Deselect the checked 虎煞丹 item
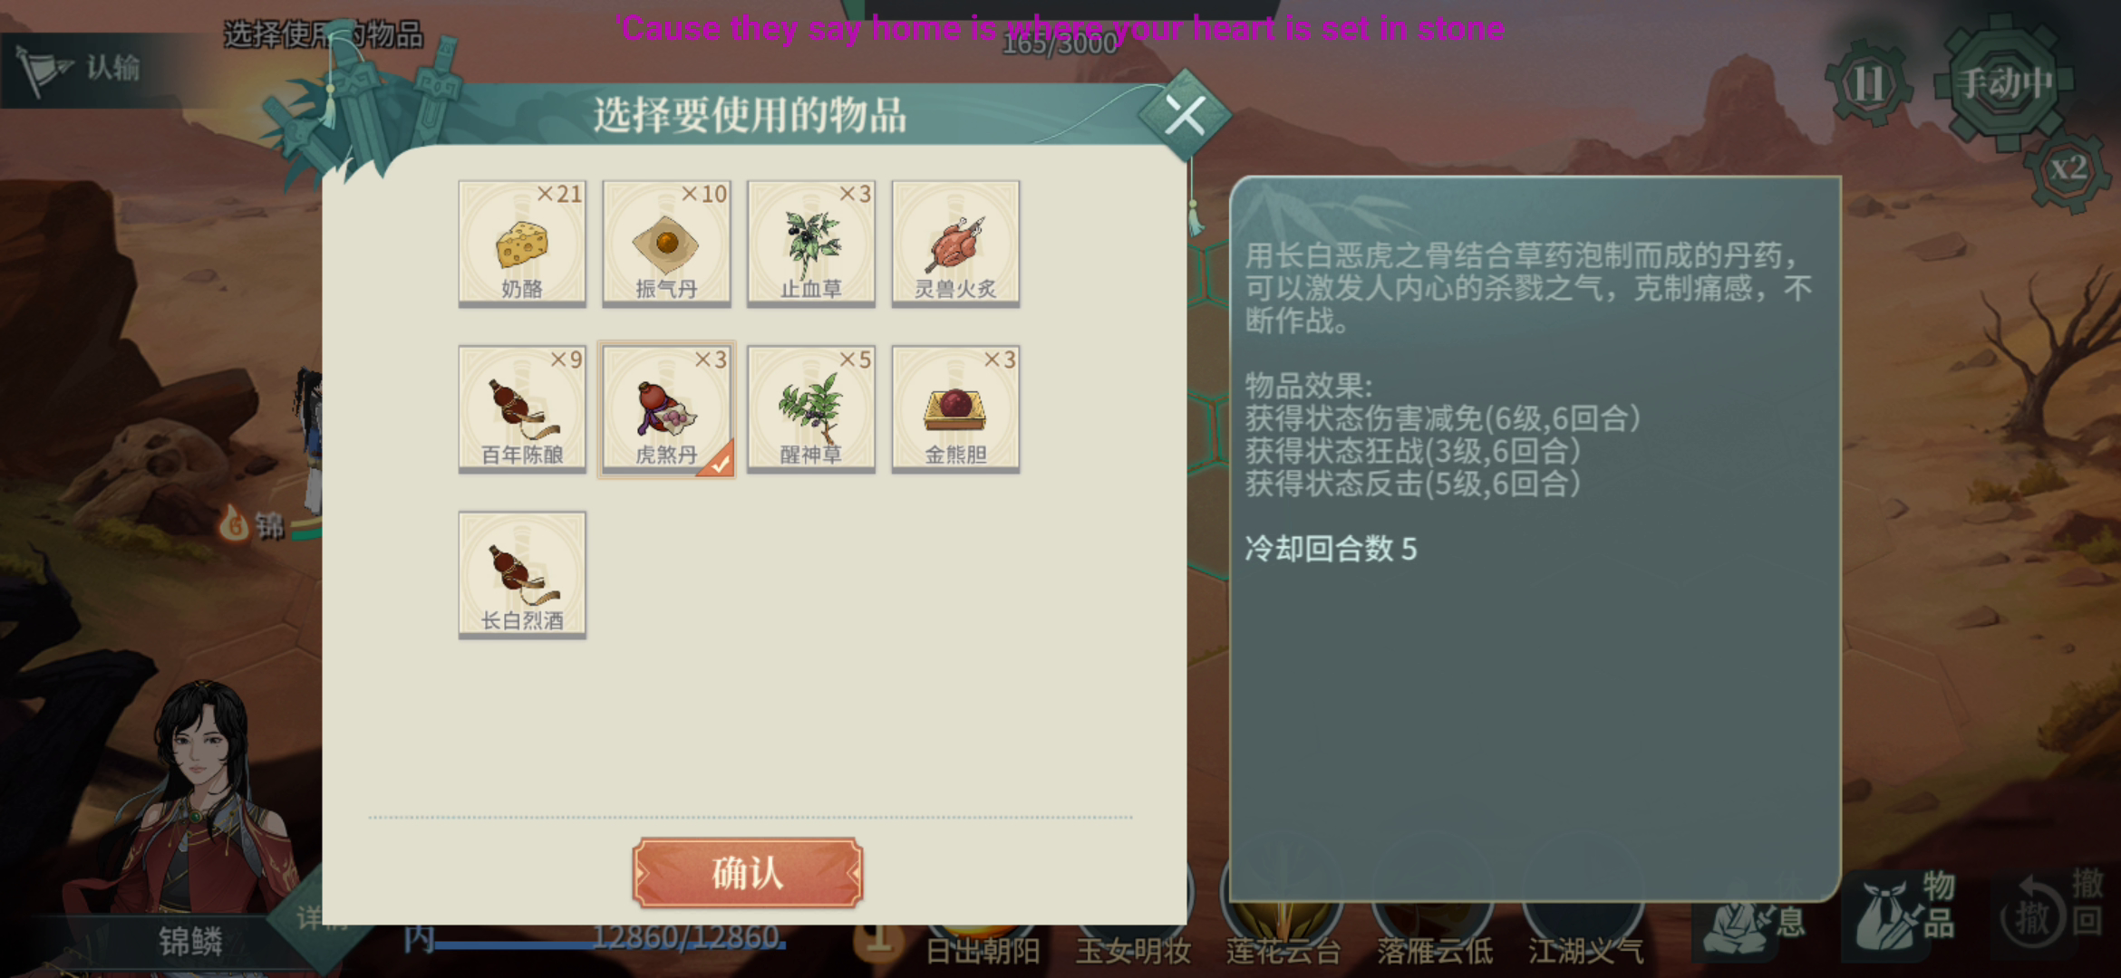The image size is (2121, 978). (x=666, y=409)
